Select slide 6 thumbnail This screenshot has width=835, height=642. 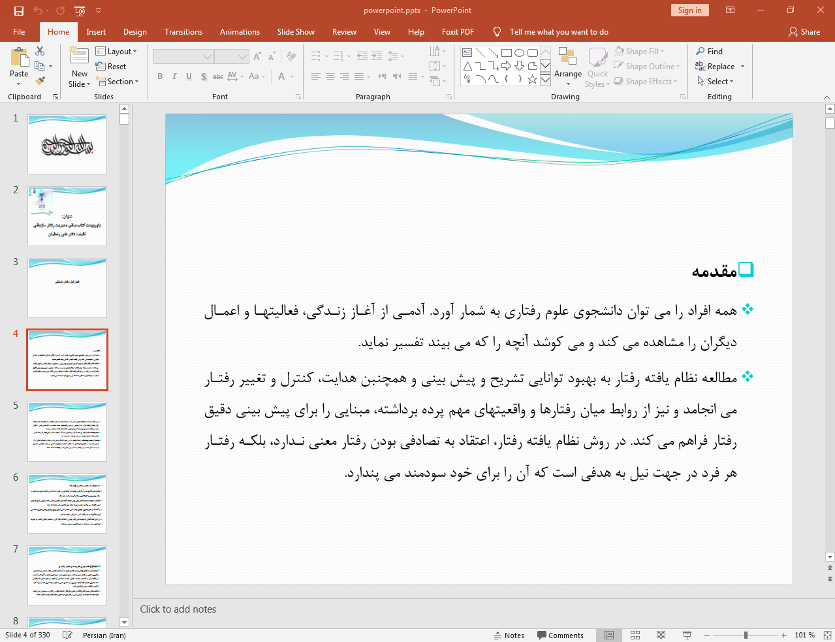pos(67,504)
